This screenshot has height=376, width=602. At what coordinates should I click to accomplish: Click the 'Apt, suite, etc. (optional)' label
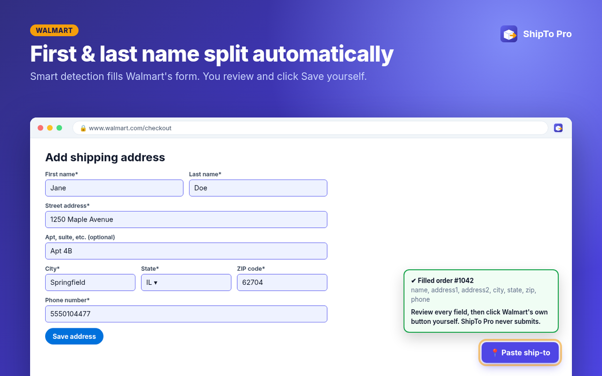tap(80, 237)
